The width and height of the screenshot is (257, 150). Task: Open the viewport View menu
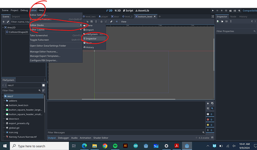point(124,22)
